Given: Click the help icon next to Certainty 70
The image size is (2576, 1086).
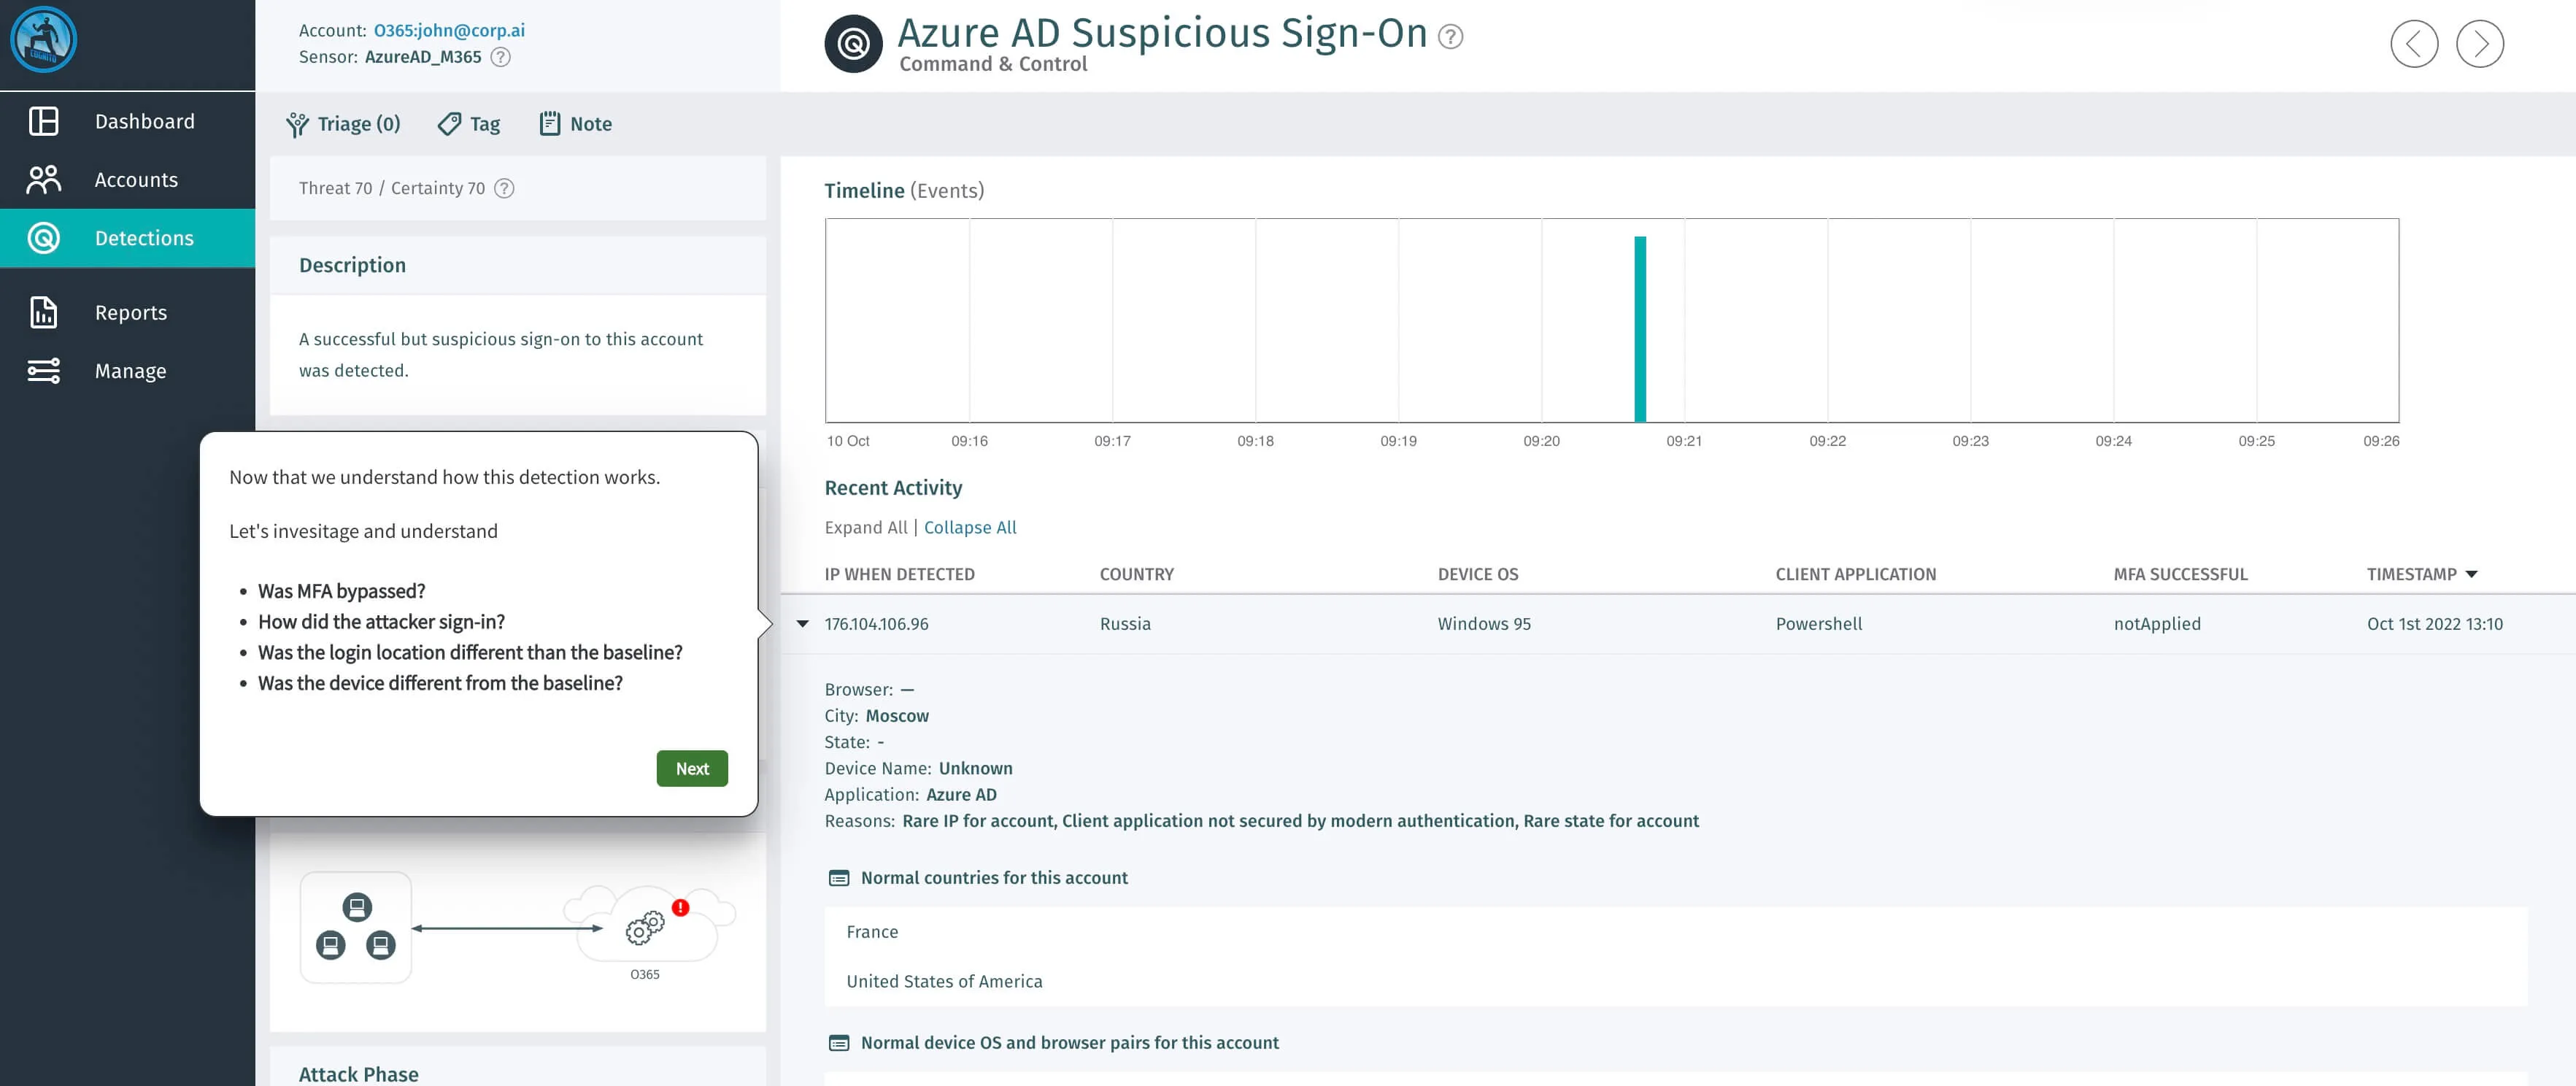Looking at the screenshot, I should (x=505, y=188).
